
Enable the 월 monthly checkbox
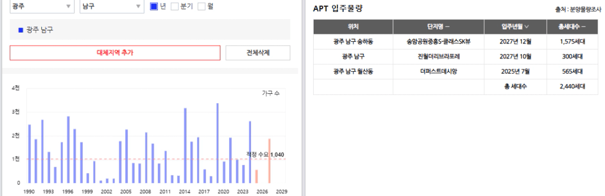coord(201,7)
